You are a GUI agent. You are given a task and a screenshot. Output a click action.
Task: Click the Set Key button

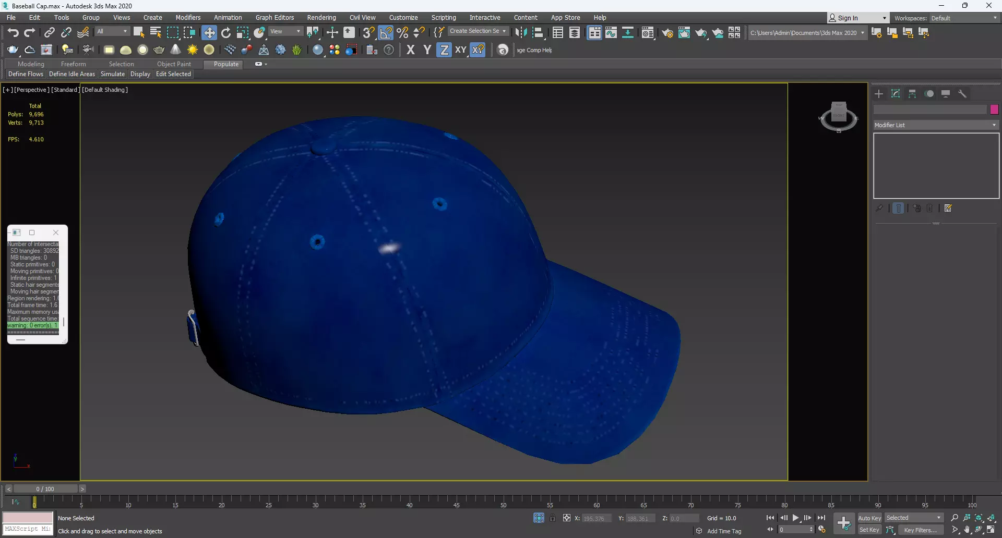[x=869, y=530]
